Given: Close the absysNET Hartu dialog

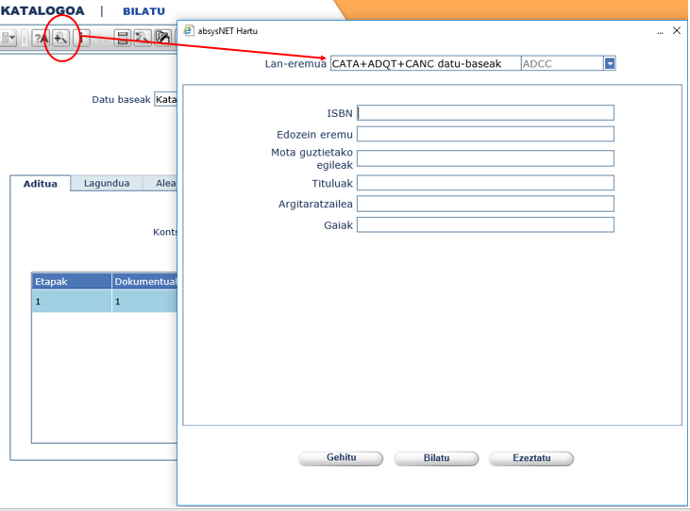Looking at the screenshot, I should tap(677, 31).
